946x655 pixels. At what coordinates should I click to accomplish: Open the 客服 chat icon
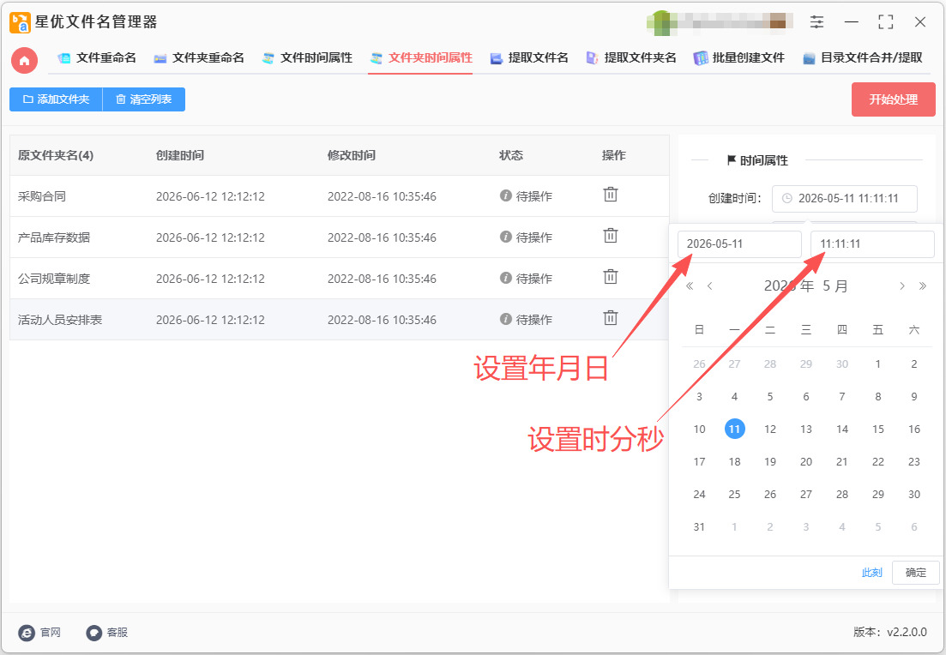coord(94,633)
